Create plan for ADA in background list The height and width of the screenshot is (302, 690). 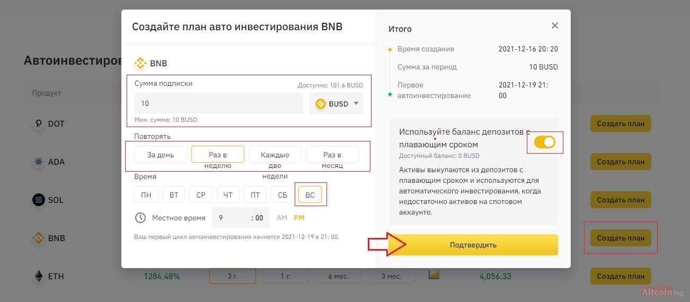coord(621,162)
